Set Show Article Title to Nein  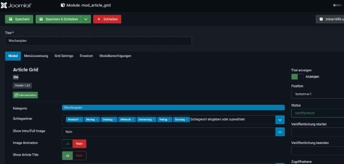coord(80,156)
